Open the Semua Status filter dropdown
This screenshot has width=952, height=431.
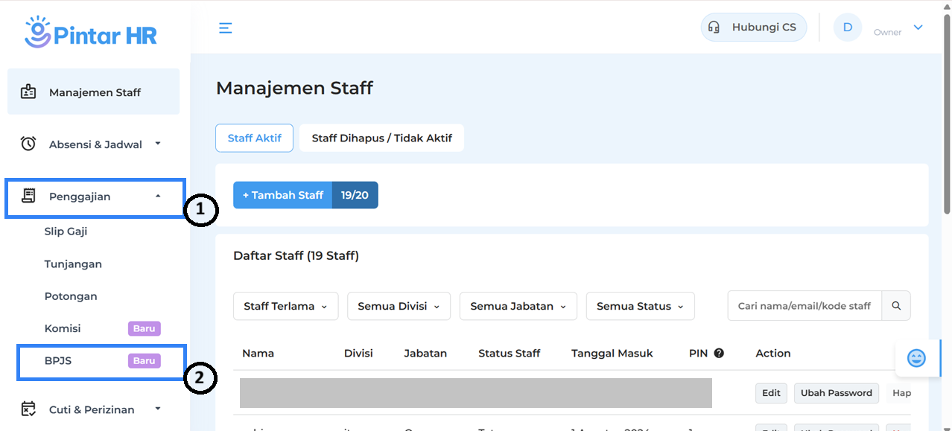tap(640, 306)
